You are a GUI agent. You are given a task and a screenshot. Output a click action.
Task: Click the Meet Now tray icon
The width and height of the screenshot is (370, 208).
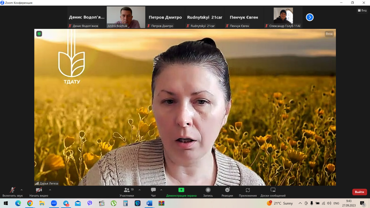[x=306, y=203]
